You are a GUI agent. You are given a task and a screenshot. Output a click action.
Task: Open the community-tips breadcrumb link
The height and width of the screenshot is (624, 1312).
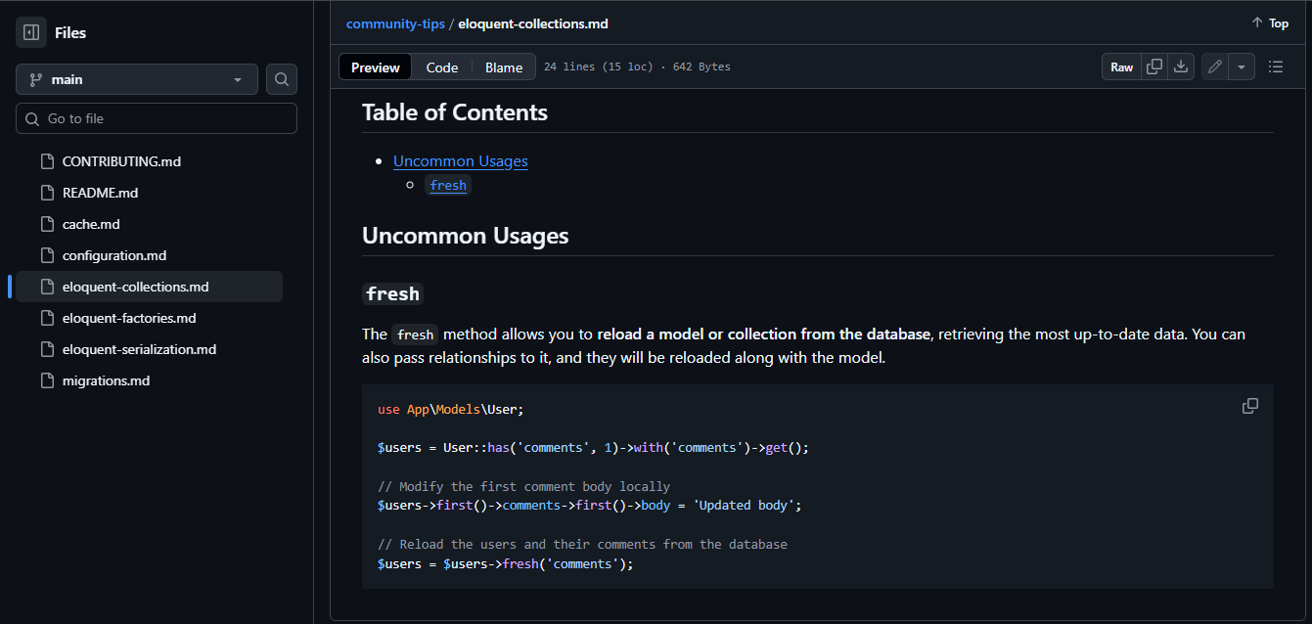pos(395,23)
